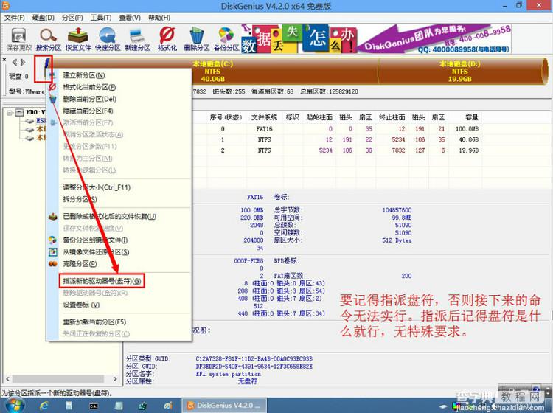
Task: Choose 从镜像文件还原分区(S) entry
Action: (96, 252)
